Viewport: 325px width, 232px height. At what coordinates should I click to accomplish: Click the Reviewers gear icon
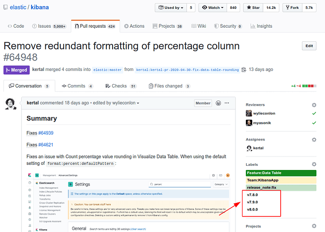pos(314,105)
